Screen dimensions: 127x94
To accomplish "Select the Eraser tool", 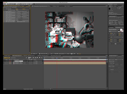I will [27, 4].
